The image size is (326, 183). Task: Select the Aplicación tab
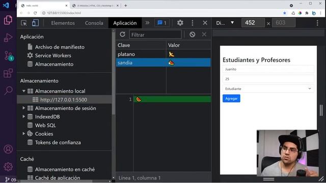point(125,23)
